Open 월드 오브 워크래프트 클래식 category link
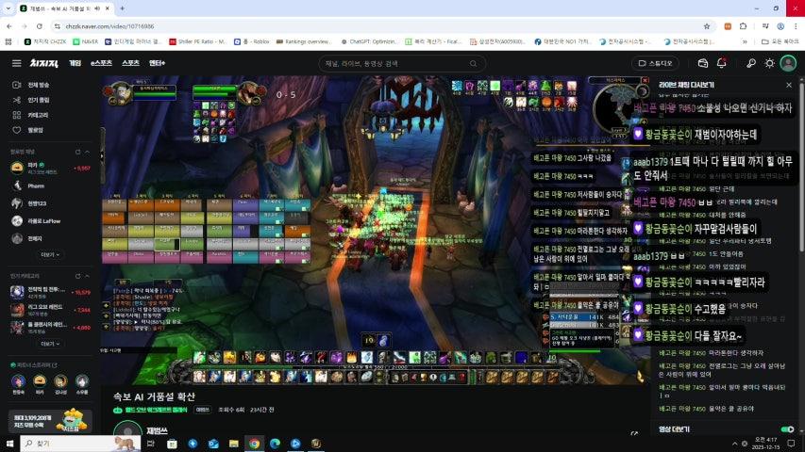 click(x=150, y=410)
